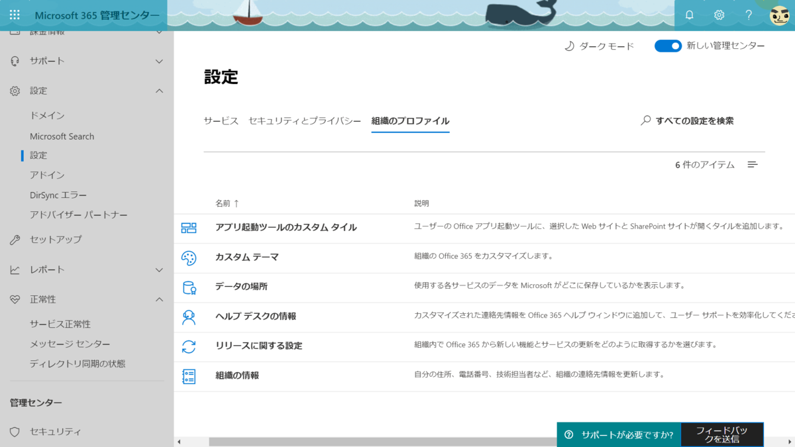Click the search magnifier icon
This screenshot has width=795, height=447.
click(645, 121)
